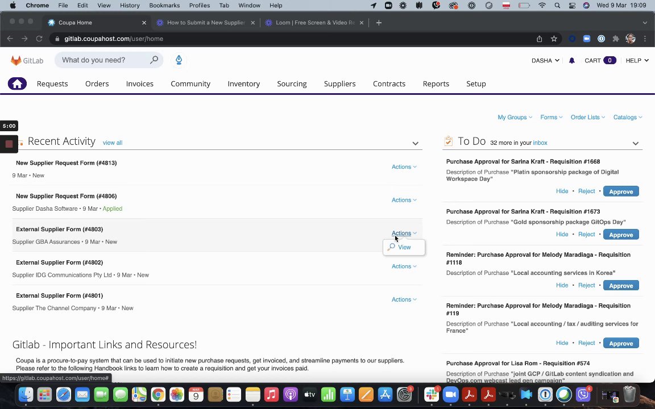This screenshot has height=409, width=655.
Task: Expand the Forms dropdown
Action: pyautogui.click(x=552, y=117)
